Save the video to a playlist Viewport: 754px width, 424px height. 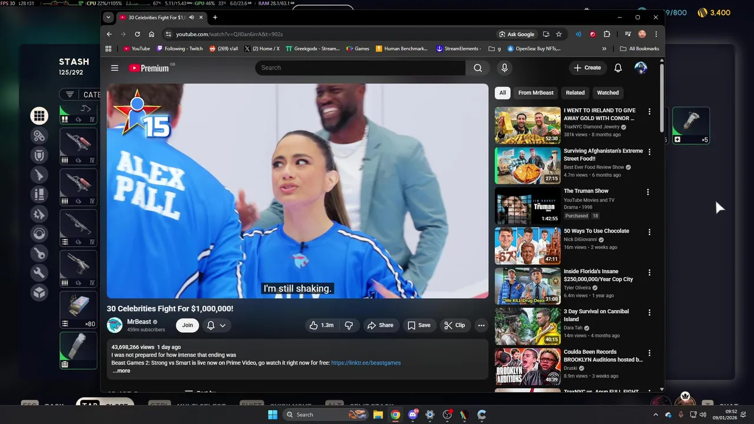tap(419, 325)
